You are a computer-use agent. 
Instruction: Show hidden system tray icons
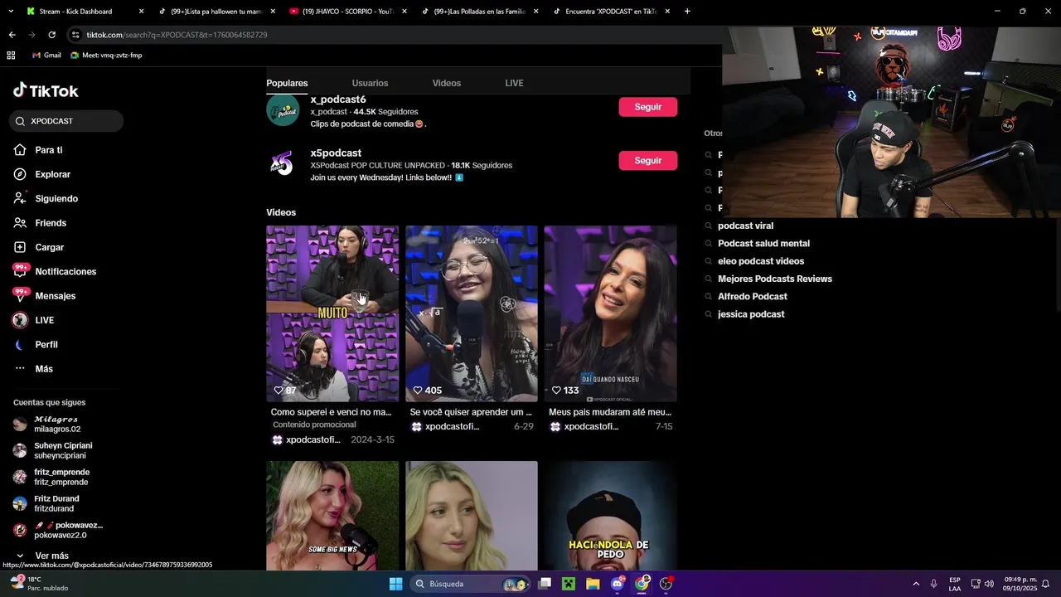[916, 584]
